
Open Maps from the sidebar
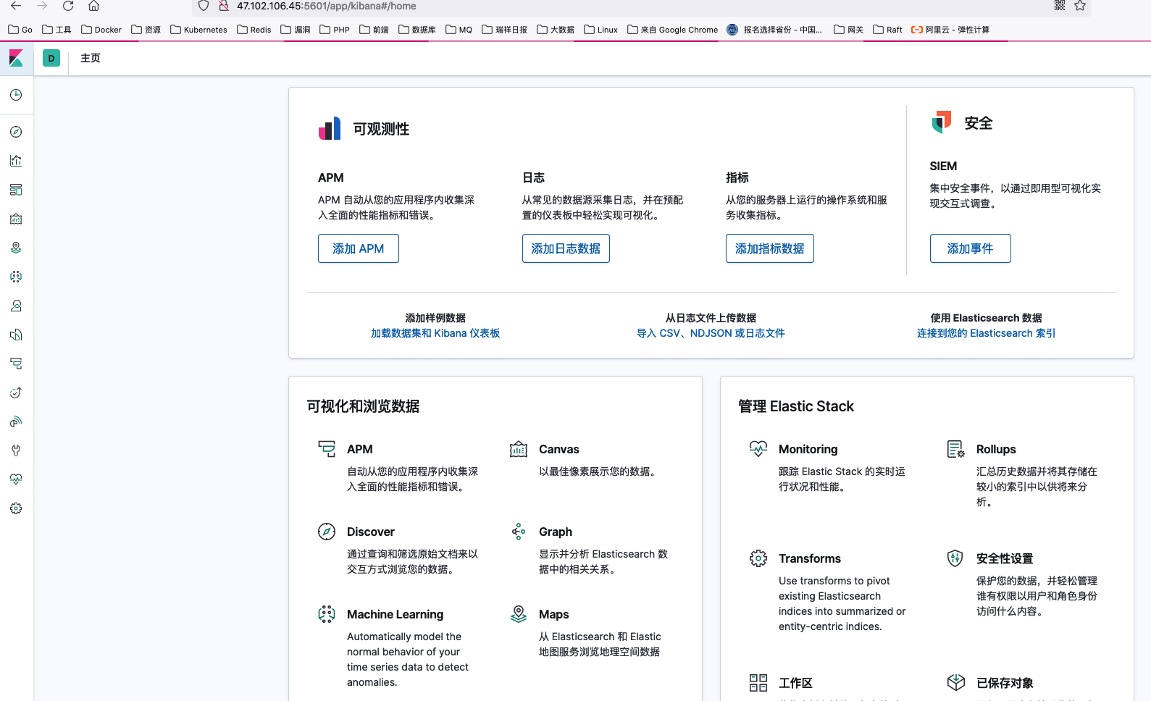pyautogui.click(x=16, y=248)
